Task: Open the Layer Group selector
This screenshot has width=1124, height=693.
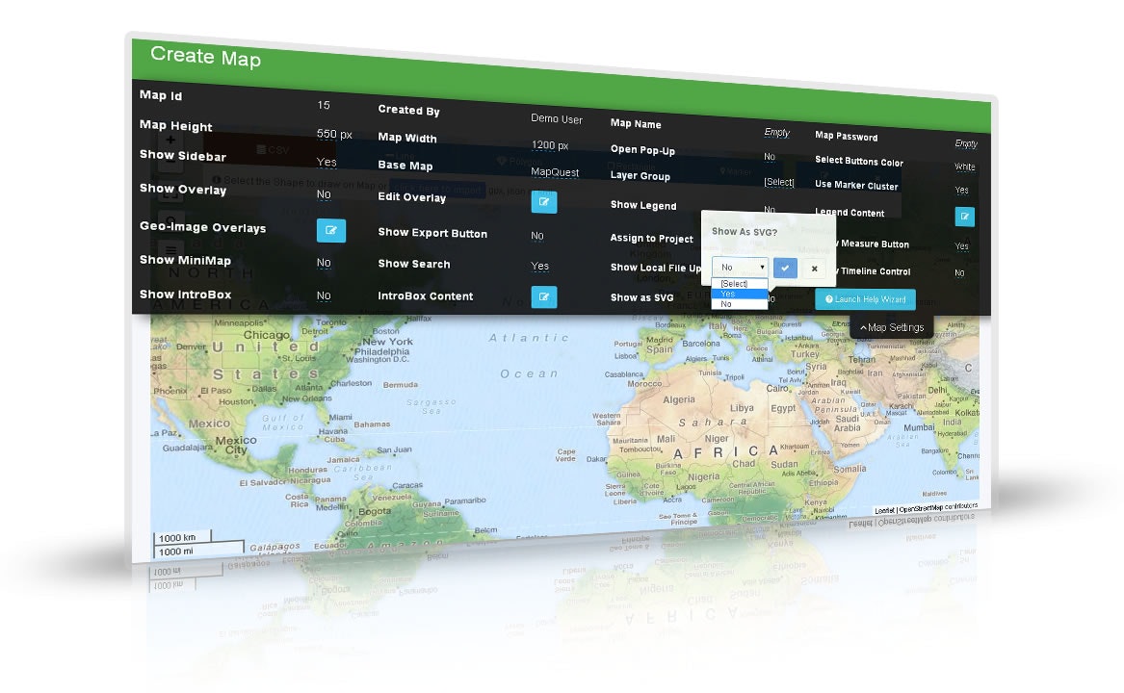Action: 780,182
